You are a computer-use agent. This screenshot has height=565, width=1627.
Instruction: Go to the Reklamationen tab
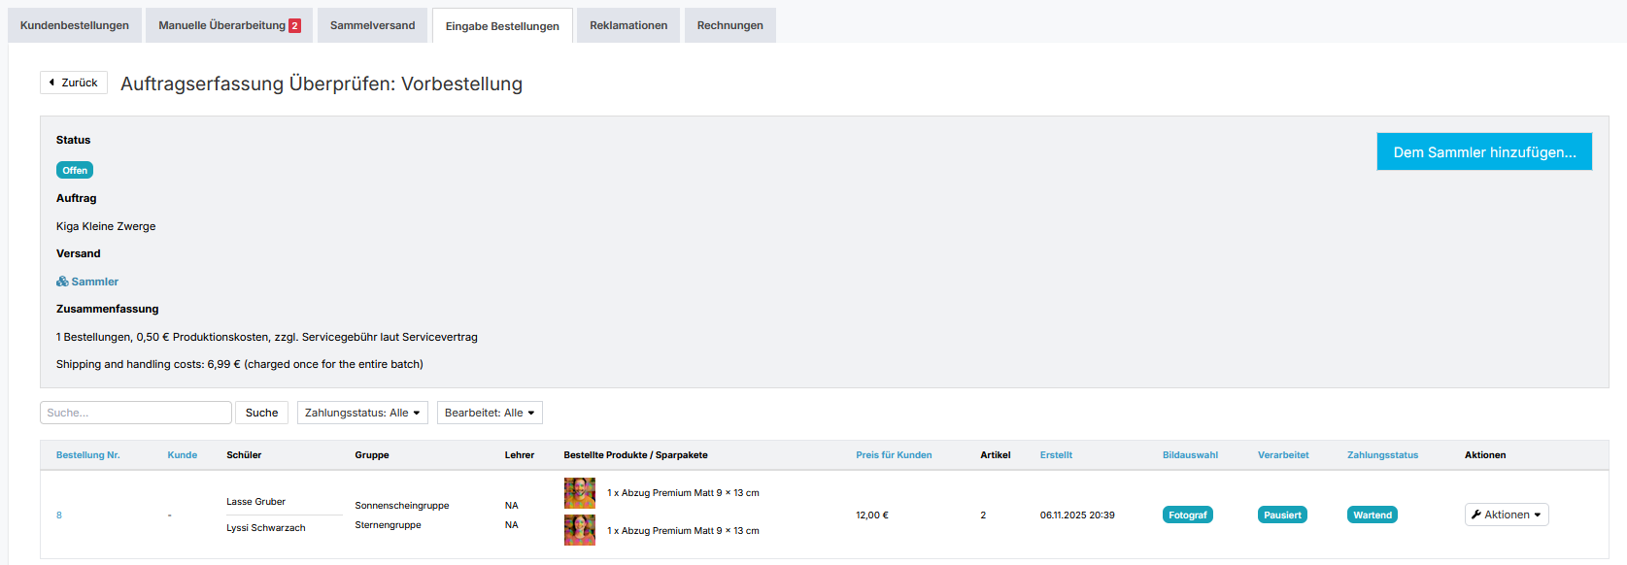click(x=628, y=25)
